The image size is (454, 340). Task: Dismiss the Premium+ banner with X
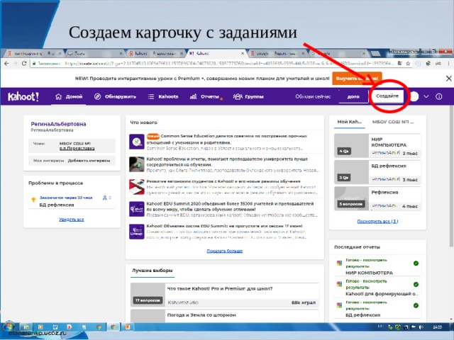[x=448, y=79]
